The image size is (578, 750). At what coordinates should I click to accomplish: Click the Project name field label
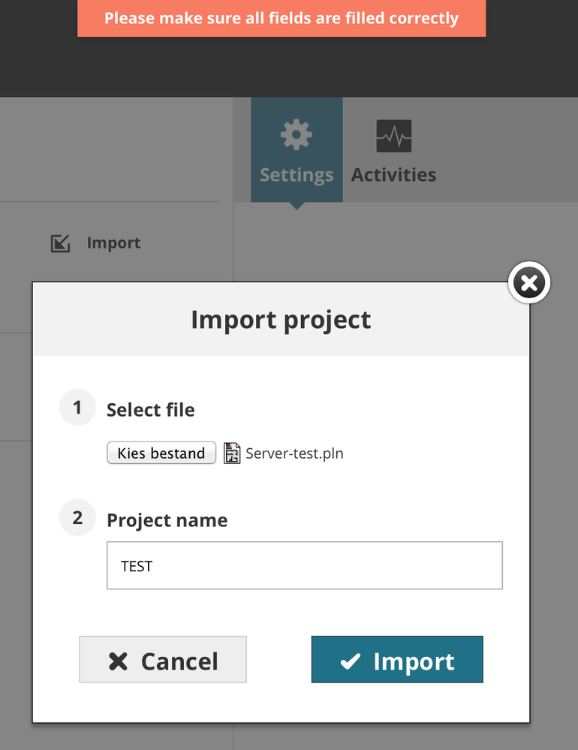[x=167, y=520]
